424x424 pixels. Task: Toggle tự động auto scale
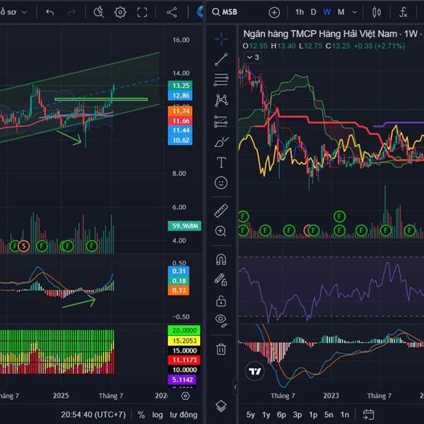(x=184, y=415)
